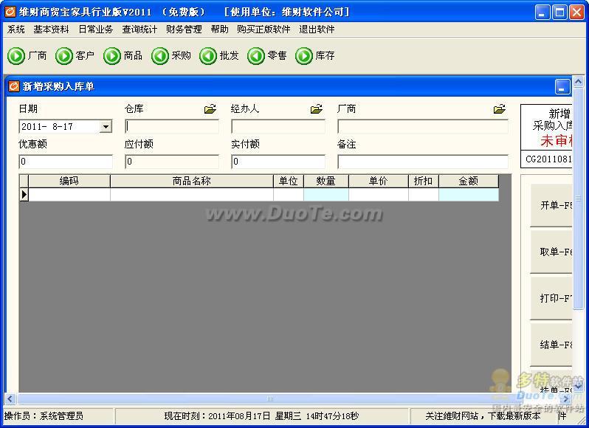589x428 pixels.
Task: Open the 客户 toolbar shortcut
Action: click(x=75, y=56)
